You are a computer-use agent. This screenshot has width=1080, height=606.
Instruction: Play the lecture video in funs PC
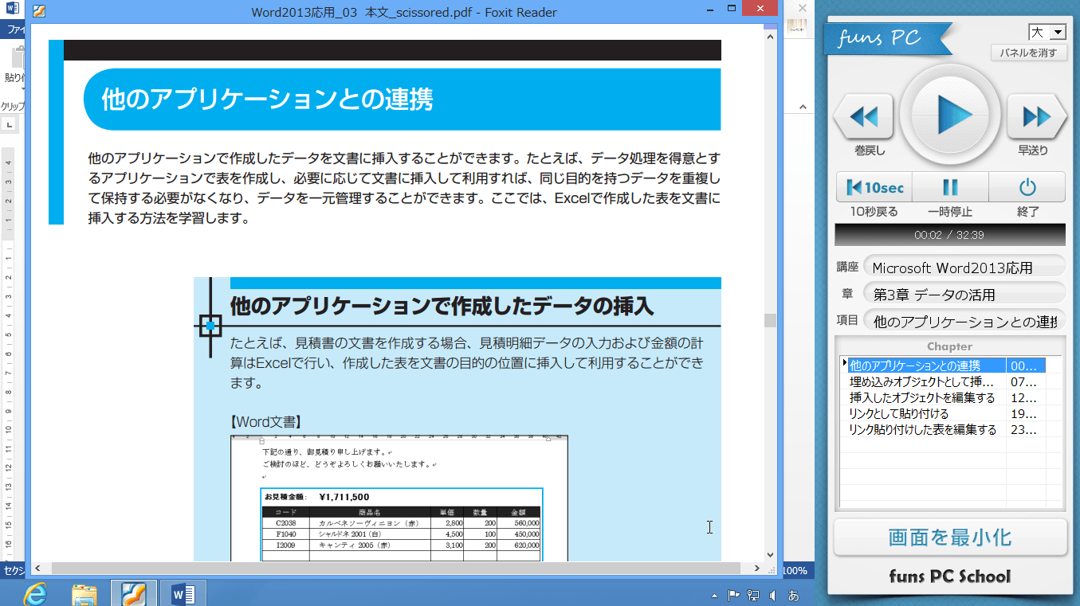point(950,116)
